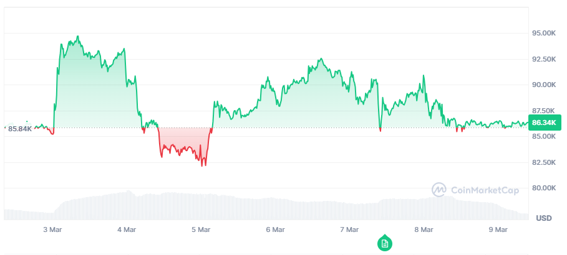Click the CoinMarketCap watermark text
Viewport: 567px width, 255px height.
(x=484, y=190)
